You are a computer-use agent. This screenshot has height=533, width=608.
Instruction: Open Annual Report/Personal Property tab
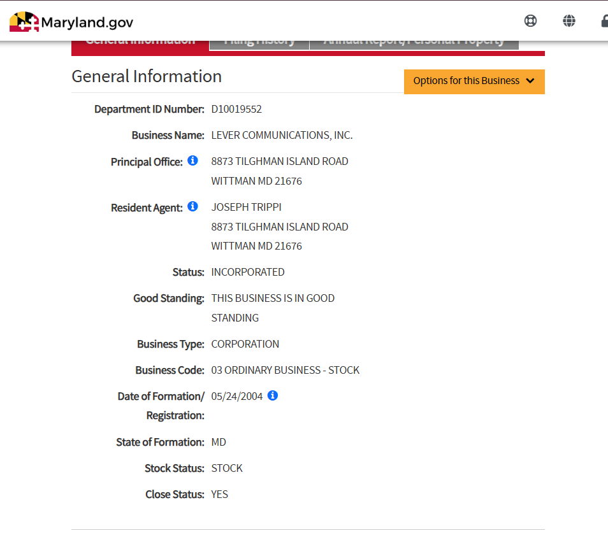click(x=414, y=43)
